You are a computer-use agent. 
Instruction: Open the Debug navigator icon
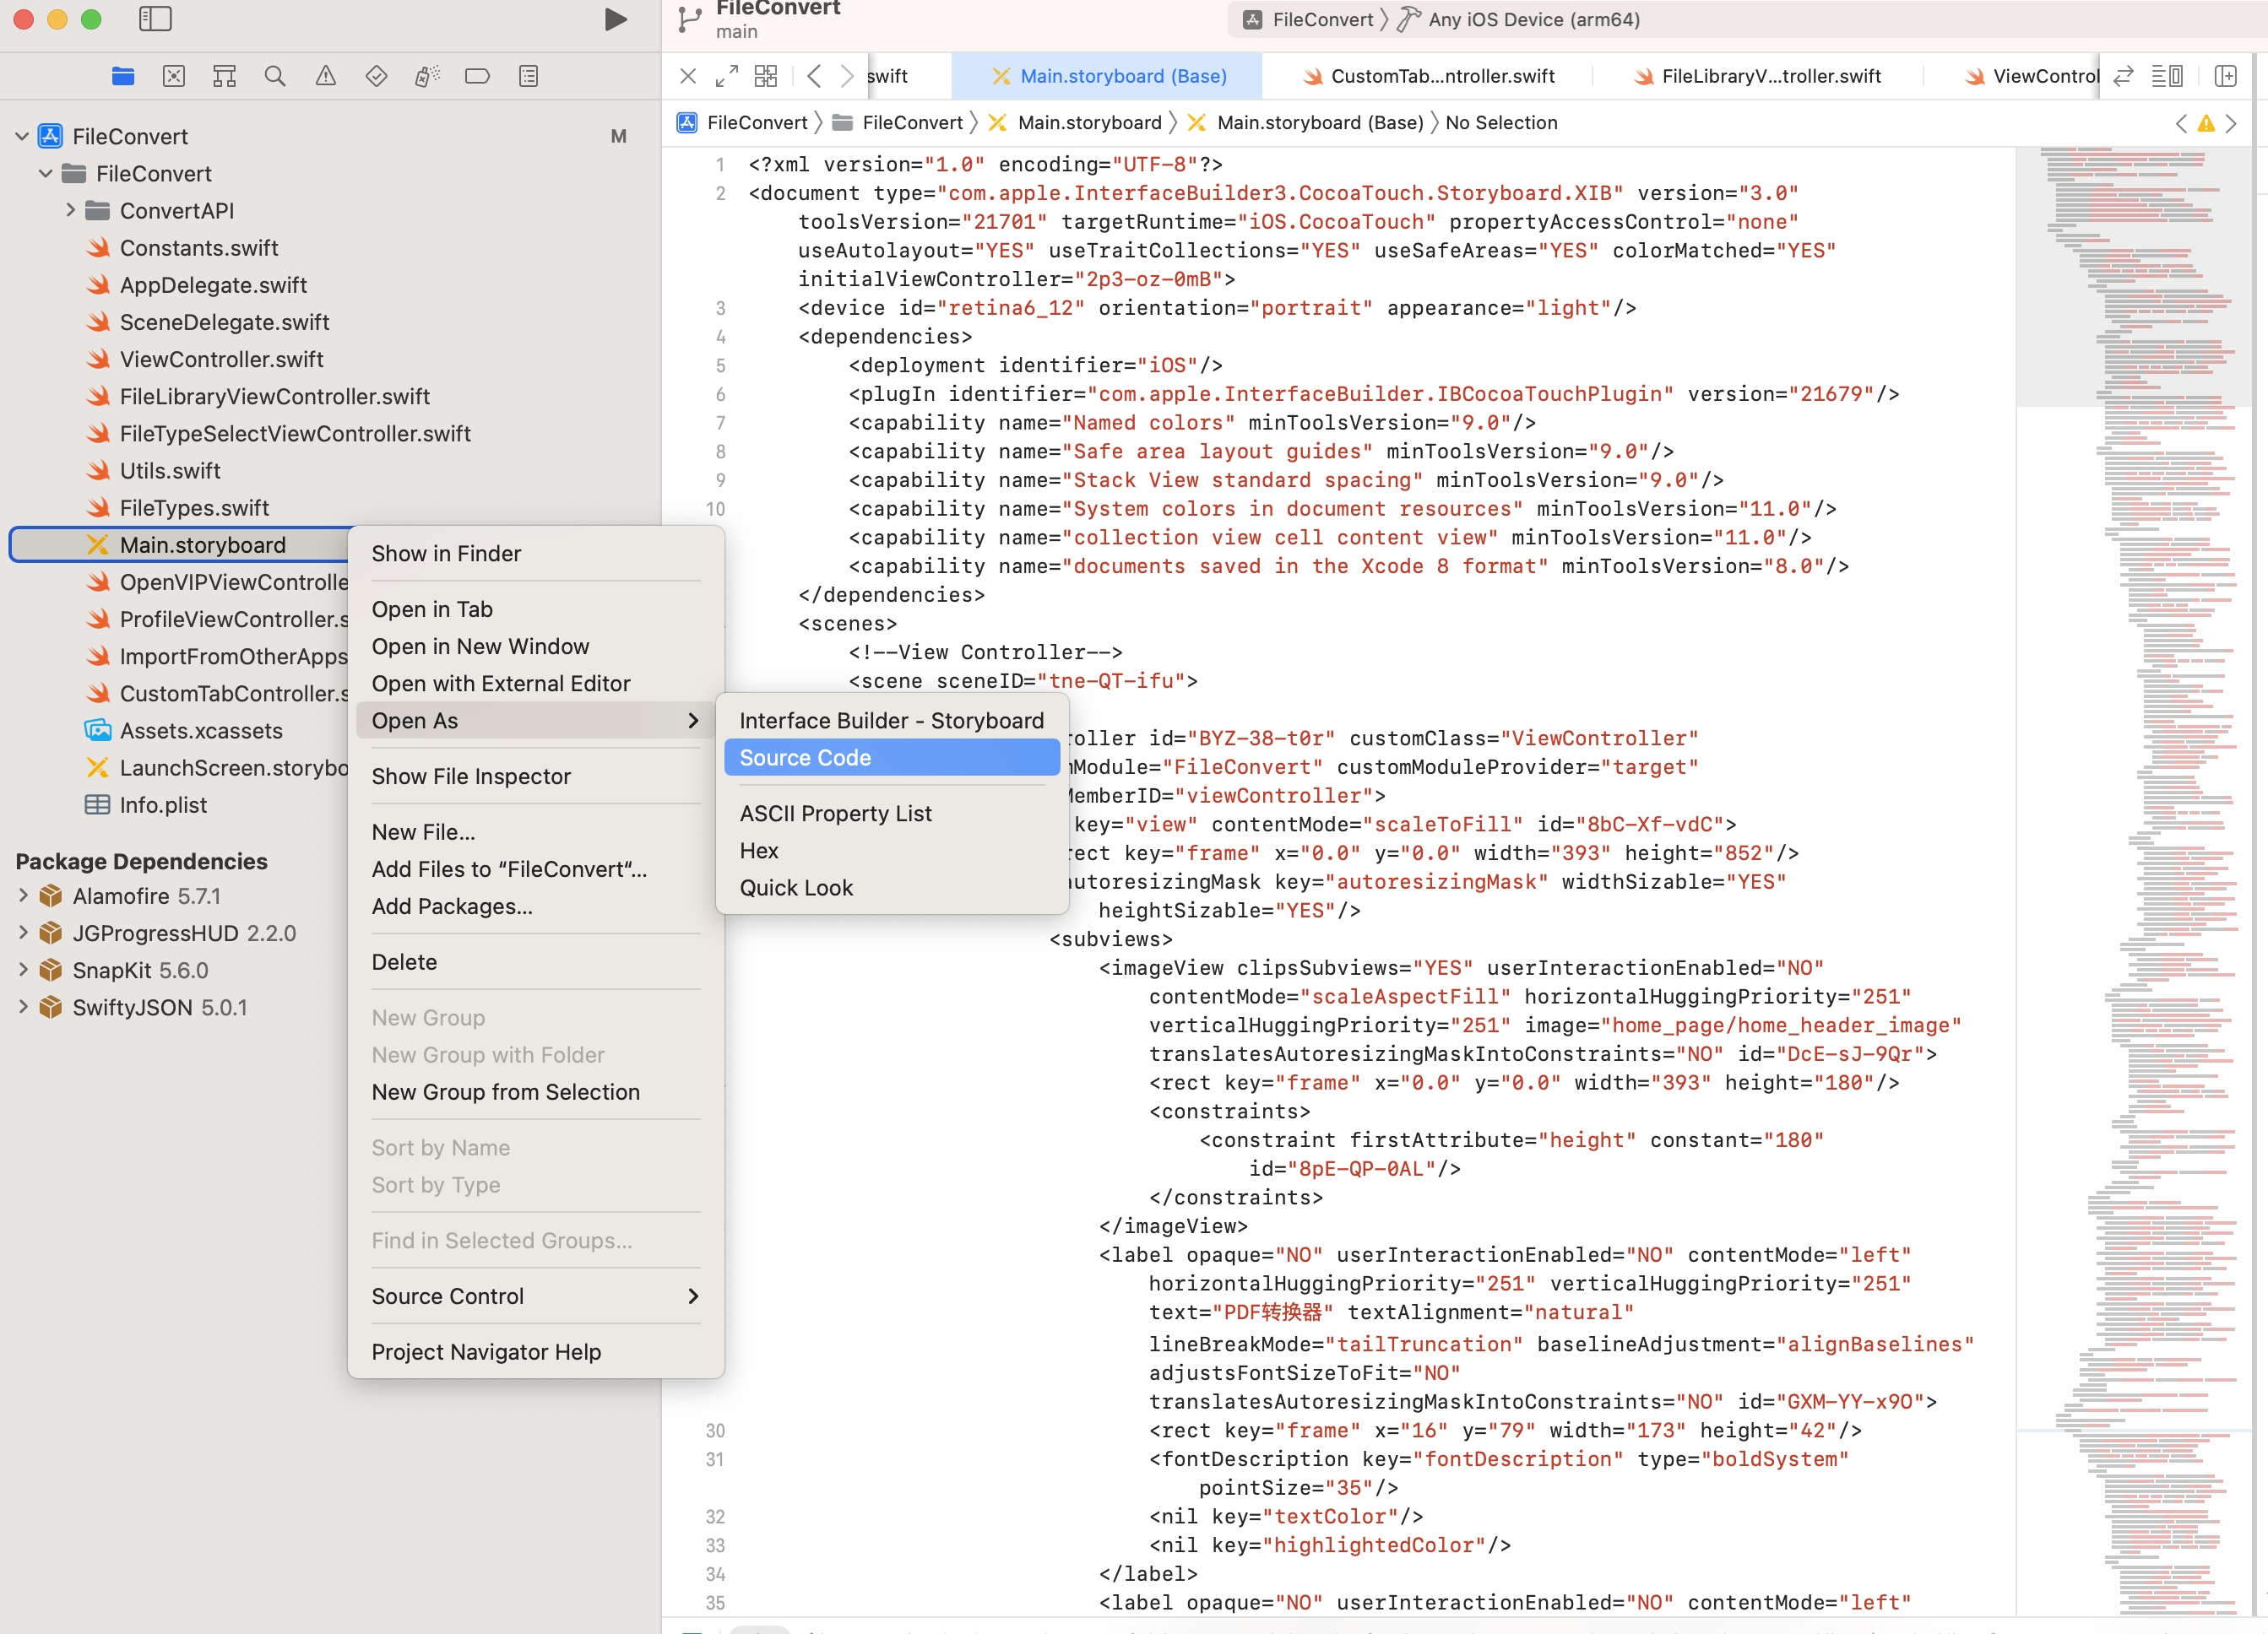(427, 76)
